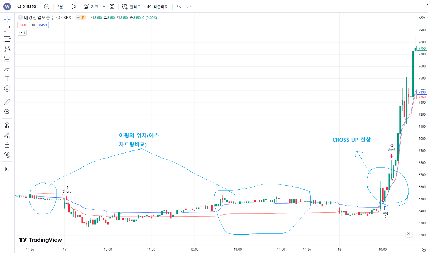Open the brush drawing tool
This screenshot has width=428, height=253.
point(7,69)
